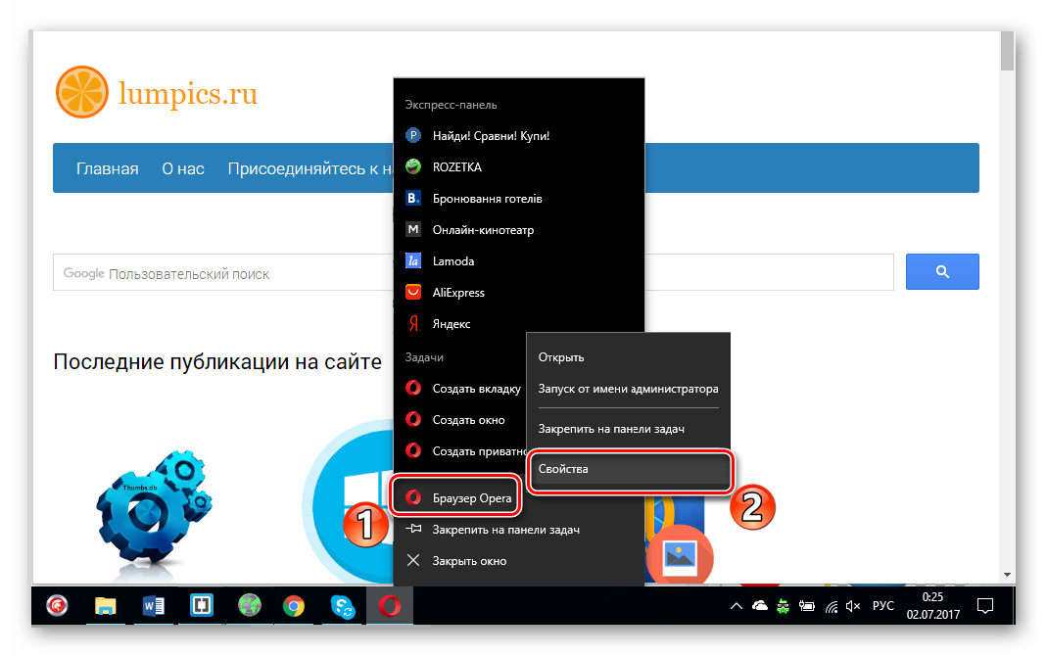
Task: Open the green globe app on taskbar
Action: (249, 606)
